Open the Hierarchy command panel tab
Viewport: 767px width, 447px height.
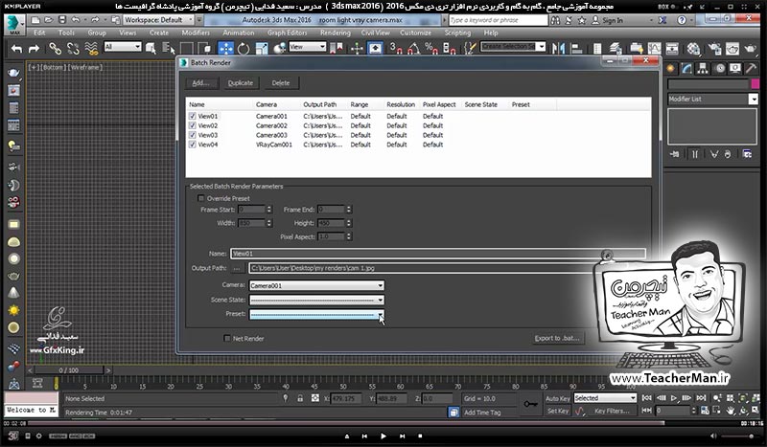[x=703, y=68]
